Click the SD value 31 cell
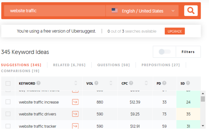Image resolution: width=209 pixels, height=133 pixels. click(188, 125)
